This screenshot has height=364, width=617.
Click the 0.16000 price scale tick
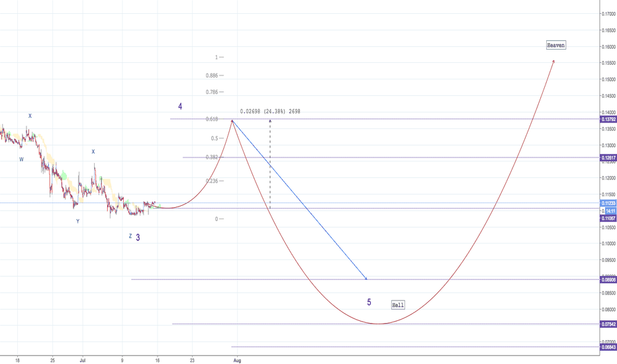click(x=609, y=47)
